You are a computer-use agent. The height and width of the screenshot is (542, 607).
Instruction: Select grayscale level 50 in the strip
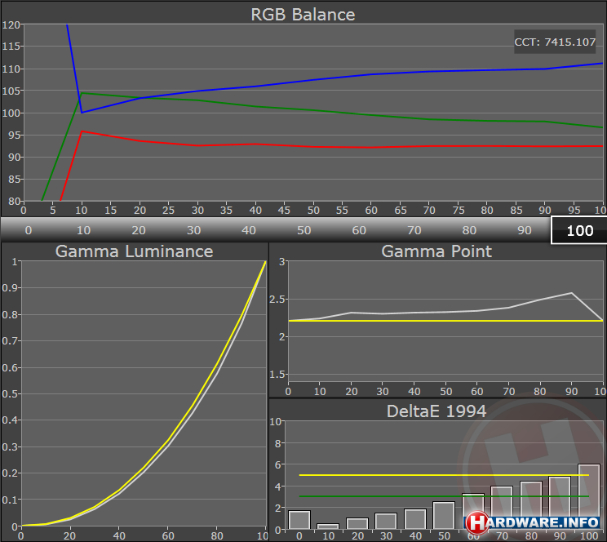303,230
